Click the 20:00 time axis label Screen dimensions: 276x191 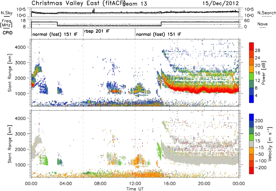pyautogui.click(x=204, y=184)
